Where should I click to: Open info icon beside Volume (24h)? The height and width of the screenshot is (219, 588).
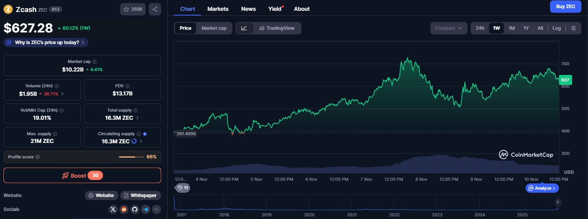[x=56, y=86]
